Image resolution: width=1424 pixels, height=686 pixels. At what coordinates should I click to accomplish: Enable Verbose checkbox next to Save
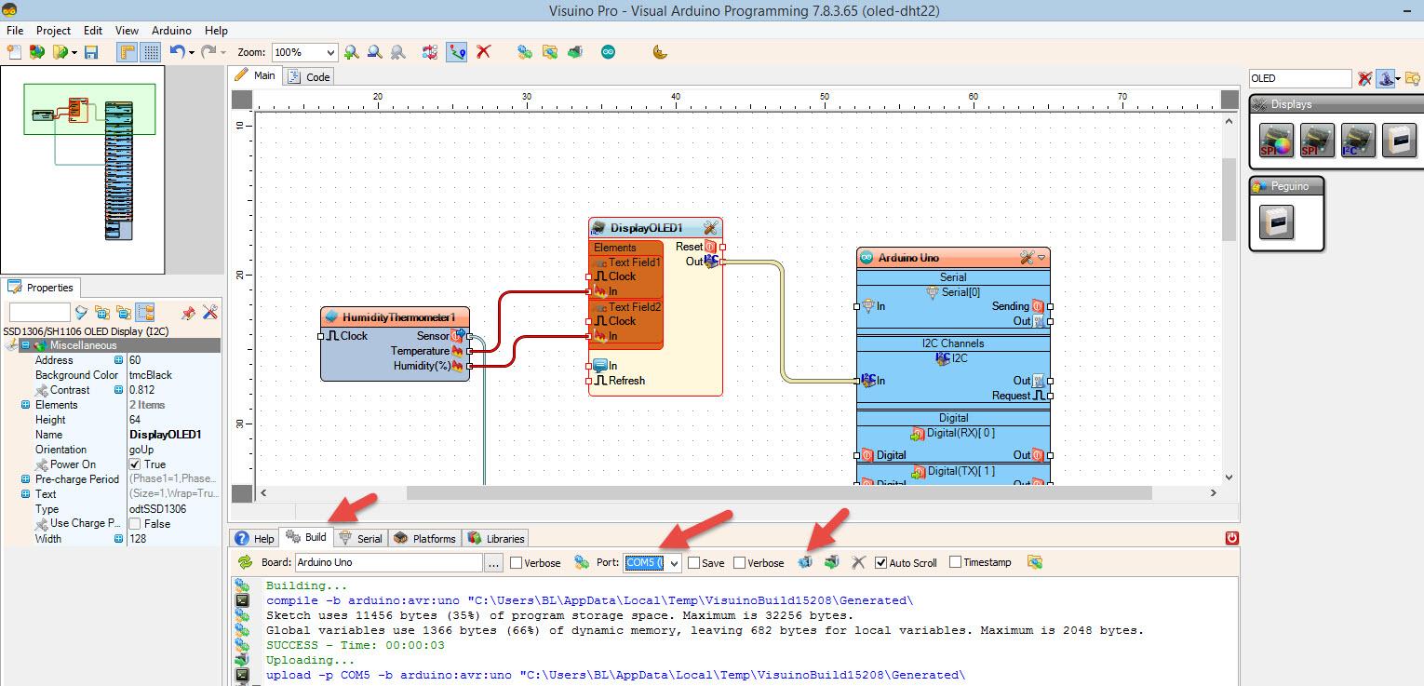click(x=739, y=563)
